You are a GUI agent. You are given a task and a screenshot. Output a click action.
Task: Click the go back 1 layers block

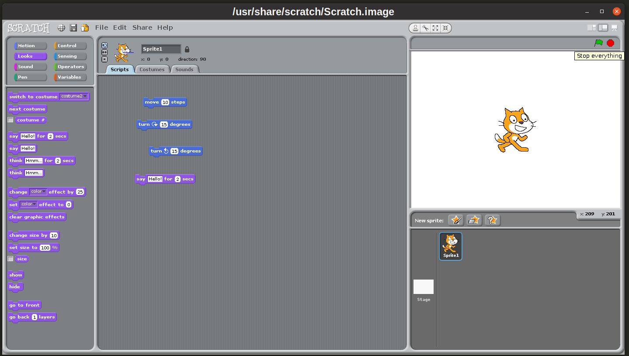point(32,317)
